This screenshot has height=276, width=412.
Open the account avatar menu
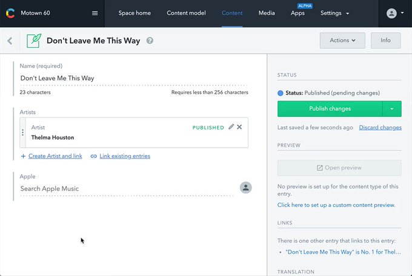(394, 13)
